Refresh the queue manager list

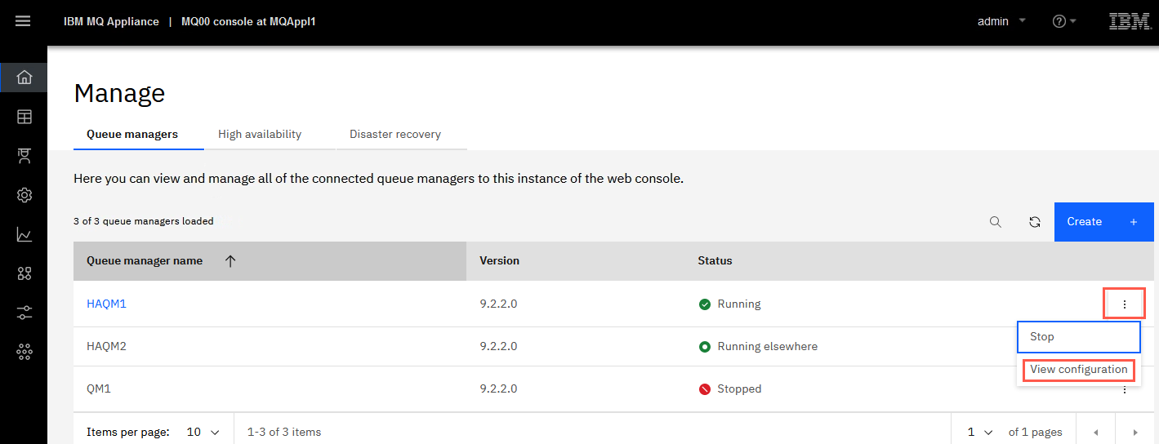[x=1034, y=222]
